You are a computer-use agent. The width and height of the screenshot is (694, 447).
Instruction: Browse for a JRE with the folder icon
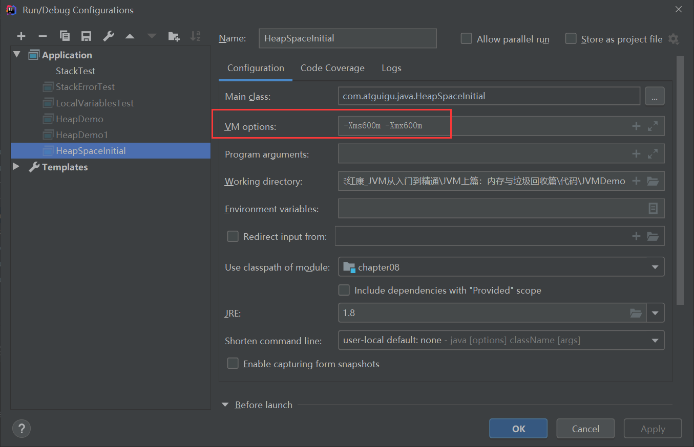[x=636, y=312]
